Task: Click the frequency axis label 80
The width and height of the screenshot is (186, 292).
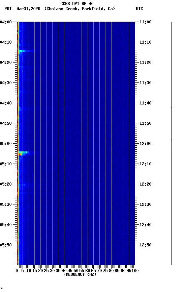Action: pos(111,271)
